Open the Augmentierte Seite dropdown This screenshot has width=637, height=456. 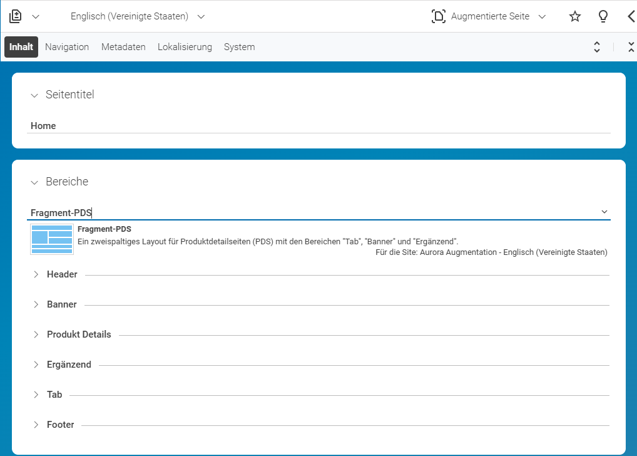pyautogui.click(x=542, y=17)
